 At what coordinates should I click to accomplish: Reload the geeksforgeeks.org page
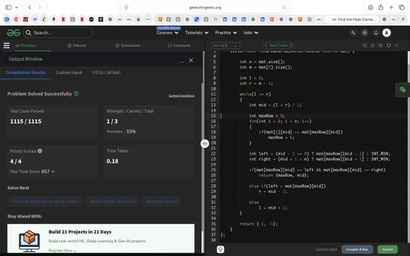pos(284,8)
